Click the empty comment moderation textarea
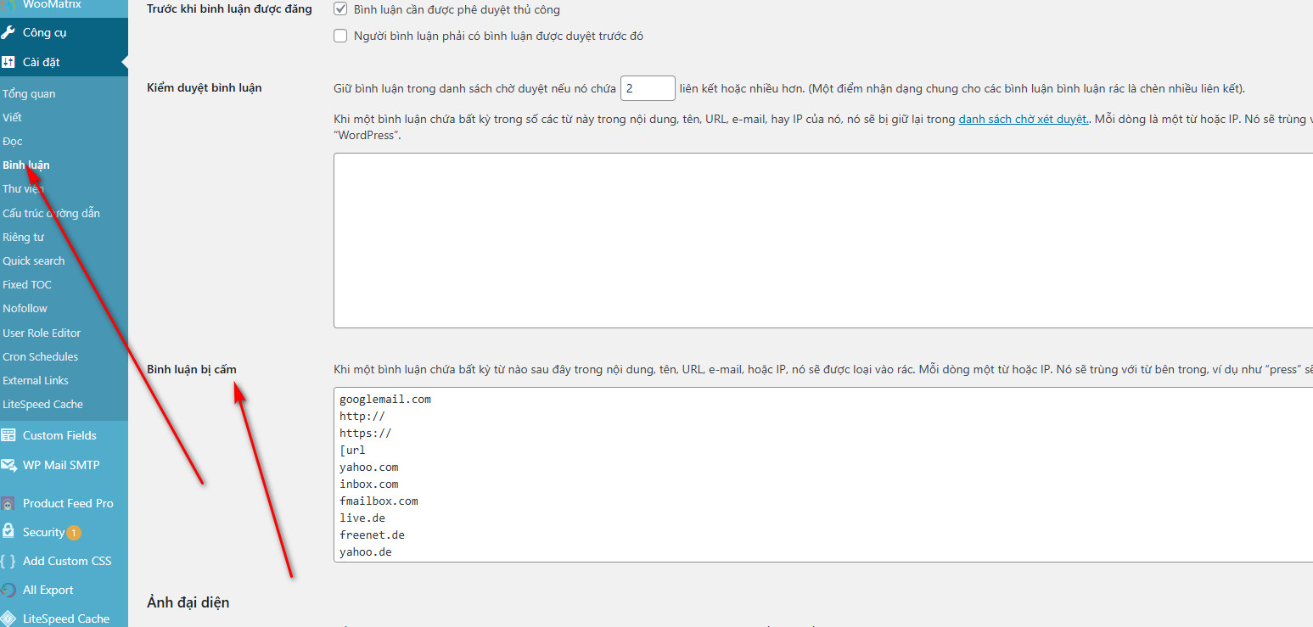This screenshot has width=1313, height=627. tap(822, 240)
